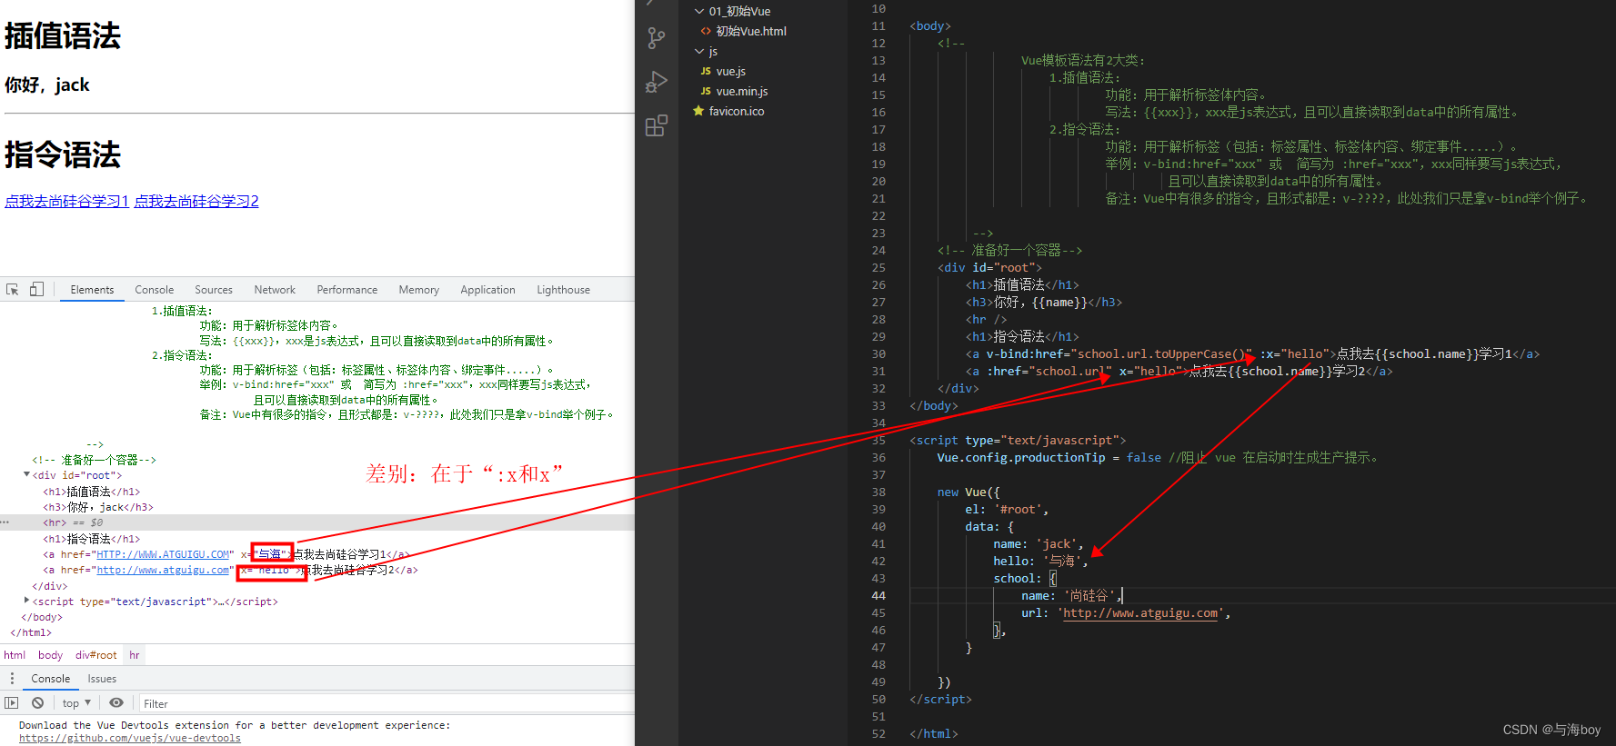Open the vue.js file in the explorer
Image resolution: width=1616 pixels, height=746 pixels.
tap(730, 71)
